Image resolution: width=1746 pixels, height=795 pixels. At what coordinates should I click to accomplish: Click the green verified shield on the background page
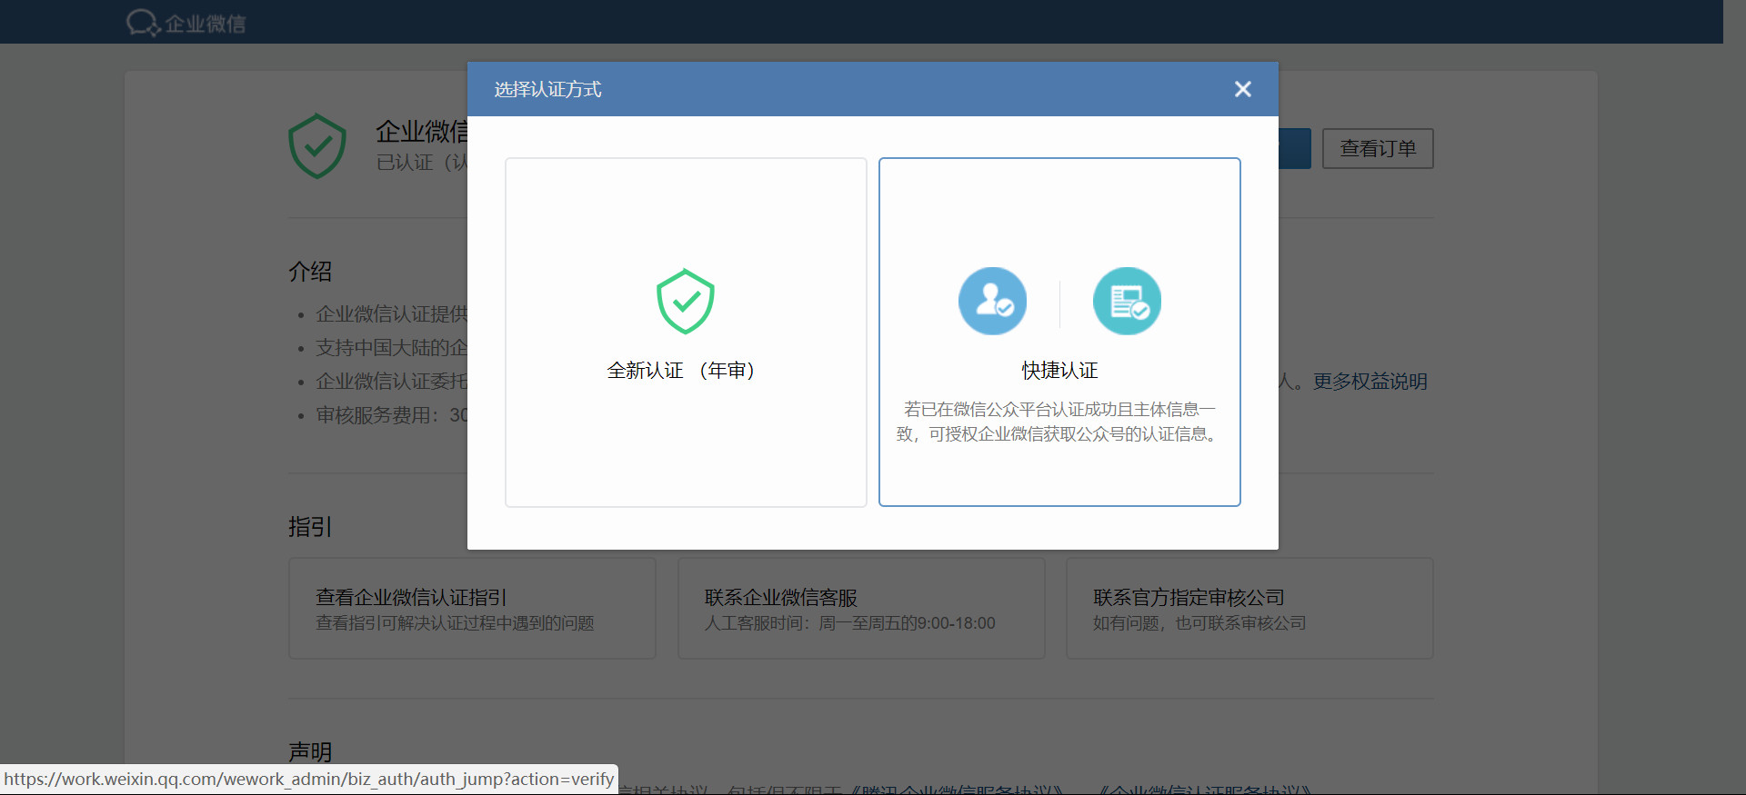coord(317,145)
